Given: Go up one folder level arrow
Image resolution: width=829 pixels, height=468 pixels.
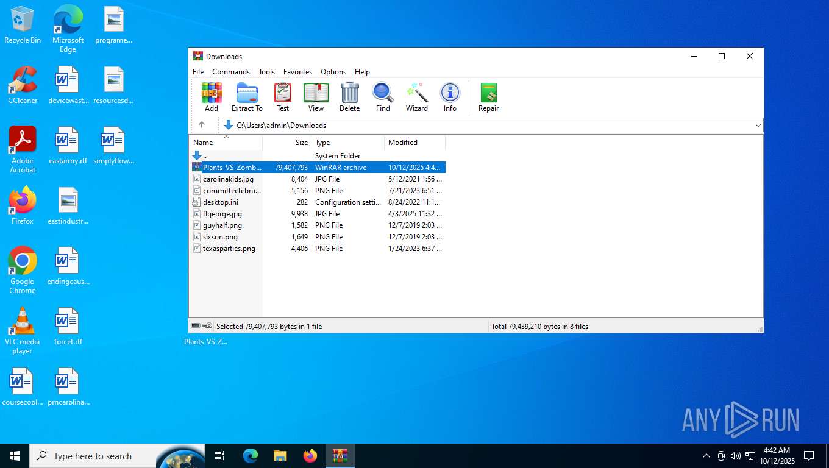Looking at the screenshot, I should tap(202, 125).
